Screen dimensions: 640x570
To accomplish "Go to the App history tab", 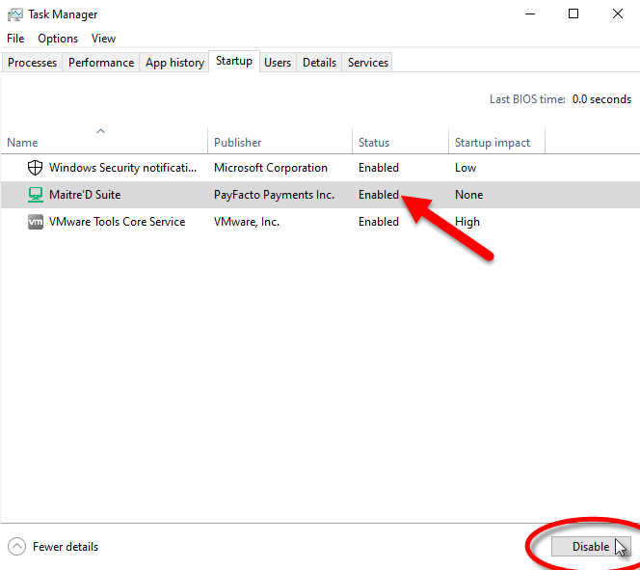I will [174, 63].
